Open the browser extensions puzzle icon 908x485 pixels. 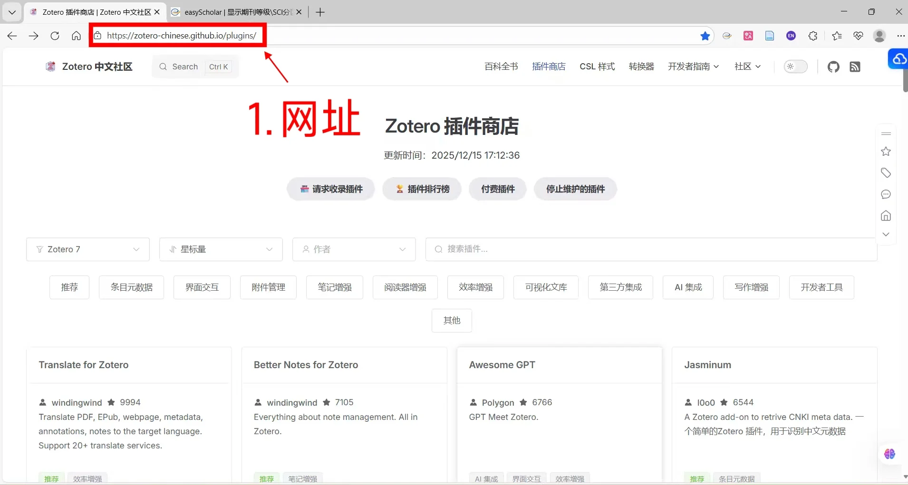point(813,36)
